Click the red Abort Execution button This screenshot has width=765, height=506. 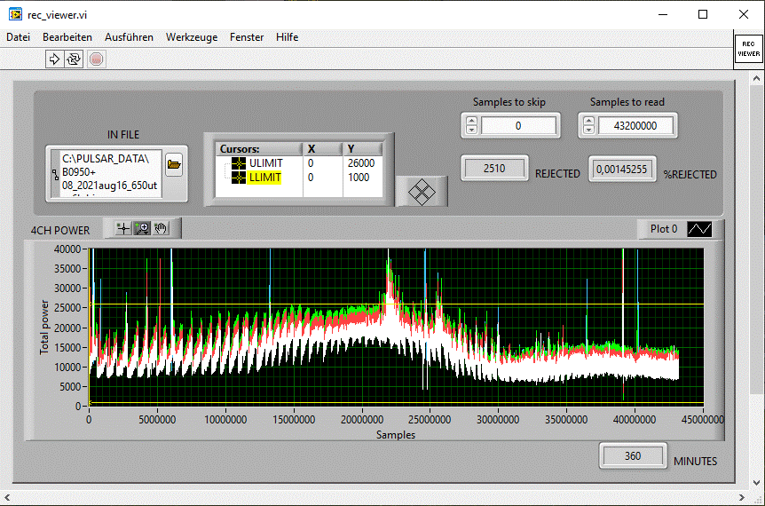tap(97, 59)
